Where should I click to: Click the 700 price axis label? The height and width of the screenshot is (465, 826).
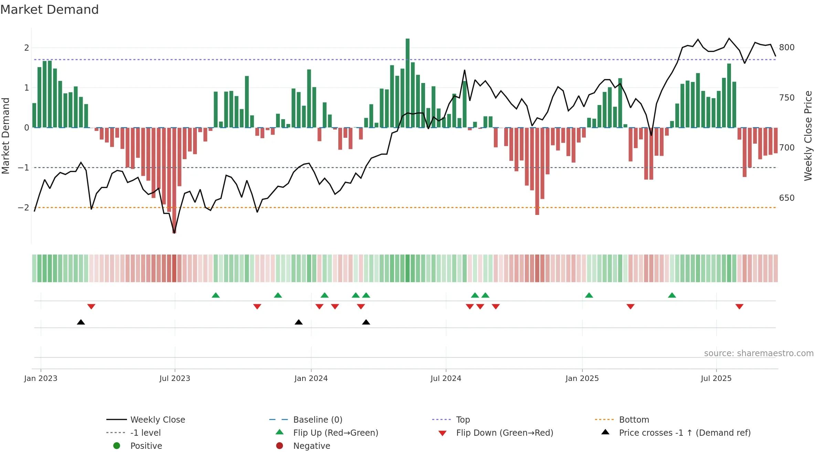787,148
